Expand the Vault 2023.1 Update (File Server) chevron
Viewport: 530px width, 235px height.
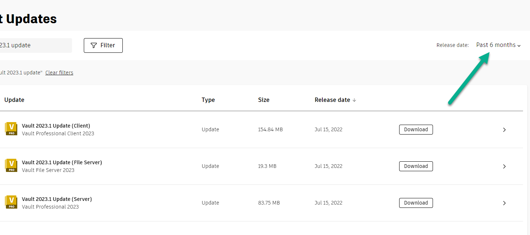(x=504, y=166)
